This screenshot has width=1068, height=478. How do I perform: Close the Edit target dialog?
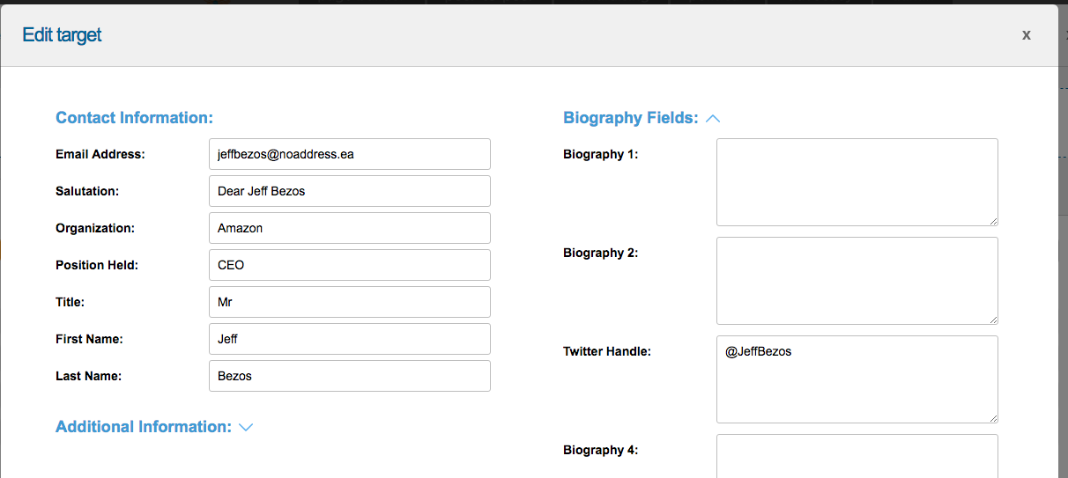pos(1026,35)
